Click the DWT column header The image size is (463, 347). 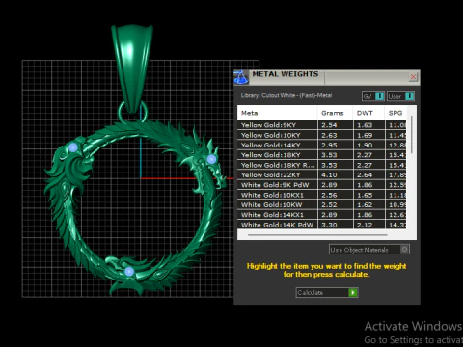(x=368, y=113)
